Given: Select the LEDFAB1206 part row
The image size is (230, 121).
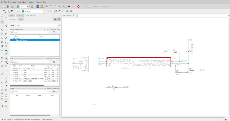Looking at the screenshot, I should coord(35,81).
